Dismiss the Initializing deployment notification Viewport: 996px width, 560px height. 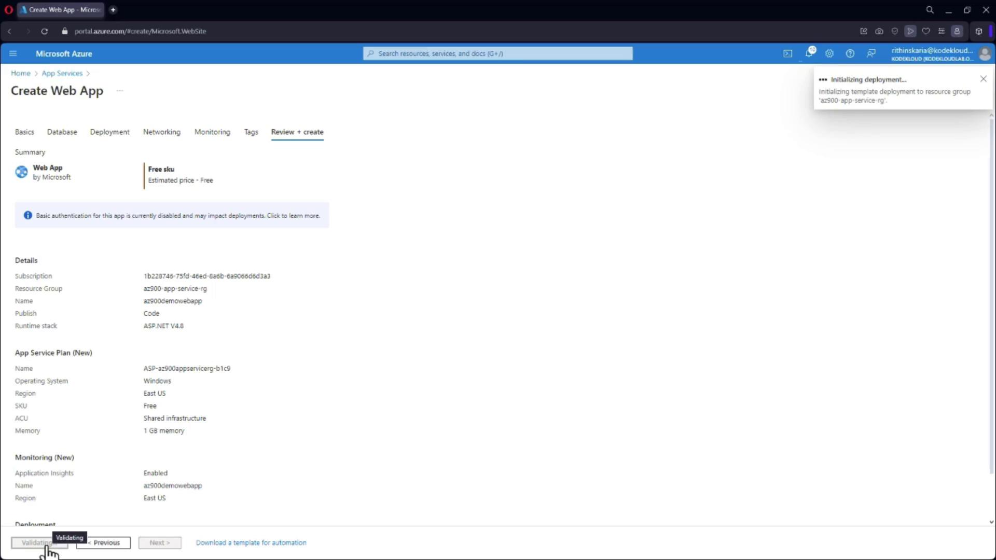pyautogui.click(x=983, y=79)
